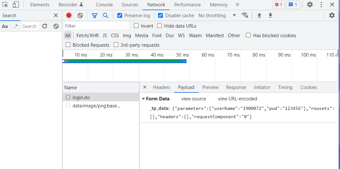The height and width of the screenshot is (169, 340).
Task: Clear search results icon
Action: (x=56, y=26)
